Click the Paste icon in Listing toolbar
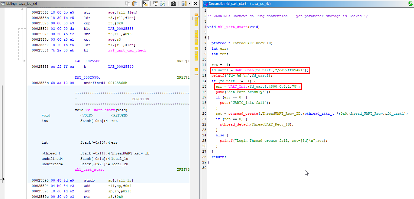The width and height of the screenshot is (414, 199). 135,4
